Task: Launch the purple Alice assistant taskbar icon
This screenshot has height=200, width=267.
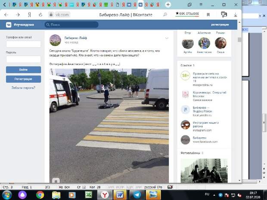Action: (x=22, y=195)
